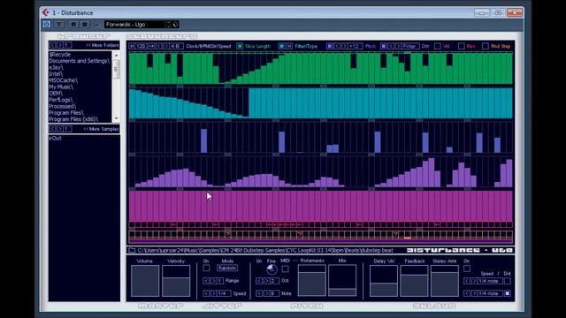Click the preset up/down stepper arrows
Screen dimensions: 566x318
tap(168, 25)
